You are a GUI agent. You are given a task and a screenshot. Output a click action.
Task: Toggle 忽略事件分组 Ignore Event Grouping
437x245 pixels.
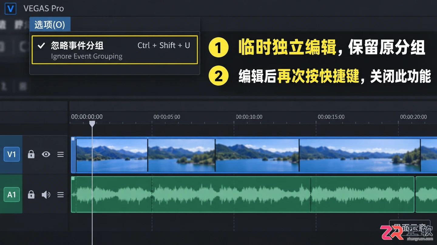point(115,50)
